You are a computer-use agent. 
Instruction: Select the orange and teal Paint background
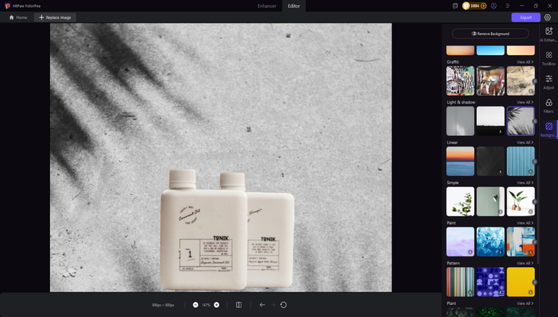(x=521, y=242)
